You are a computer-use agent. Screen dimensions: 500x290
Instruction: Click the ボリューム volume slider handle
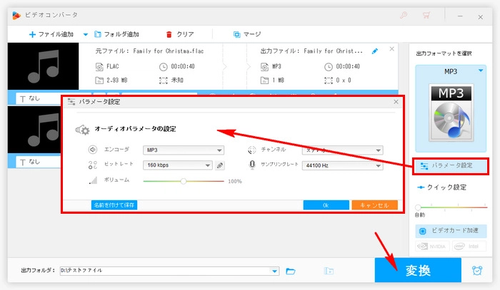[x=184, y=181]
